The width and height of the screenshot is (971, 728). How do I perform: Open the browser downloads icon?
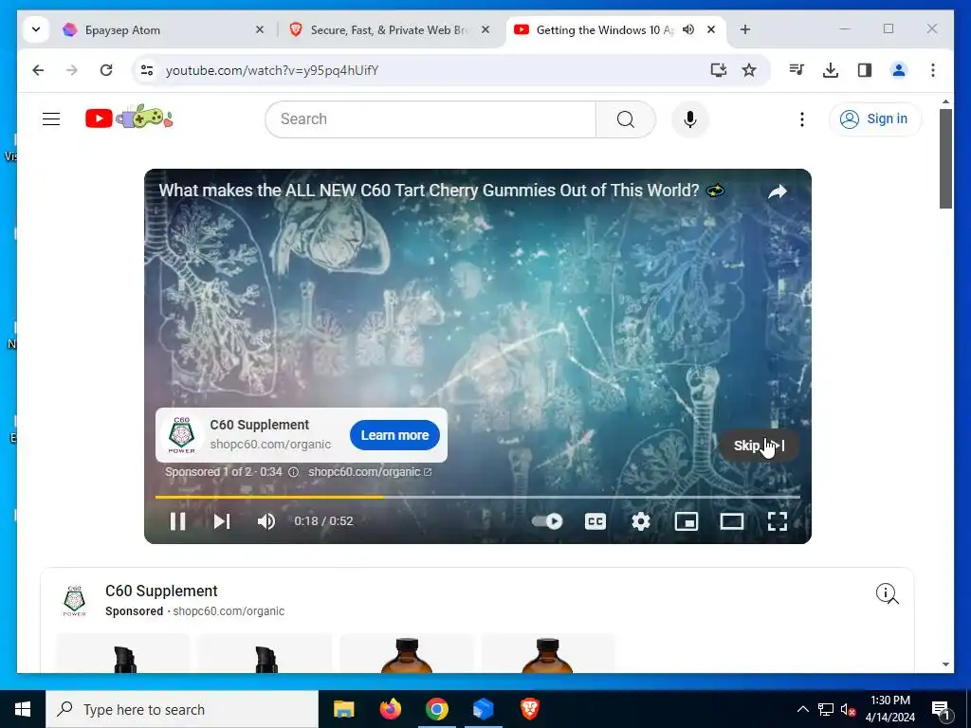pos(831,70)
